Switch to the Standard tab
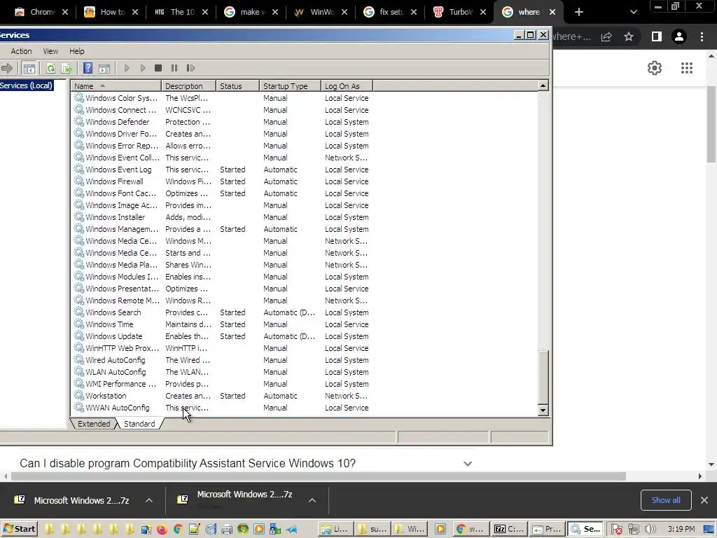Image resolution: width=717 pixels, height=538 pixels. (x=139, y=424)
